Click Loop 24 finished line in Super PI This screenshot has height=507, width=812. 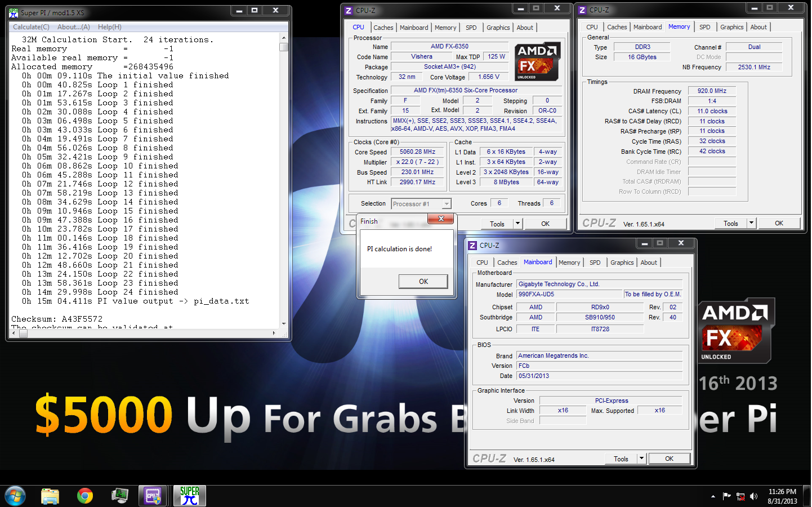(100, 292)
